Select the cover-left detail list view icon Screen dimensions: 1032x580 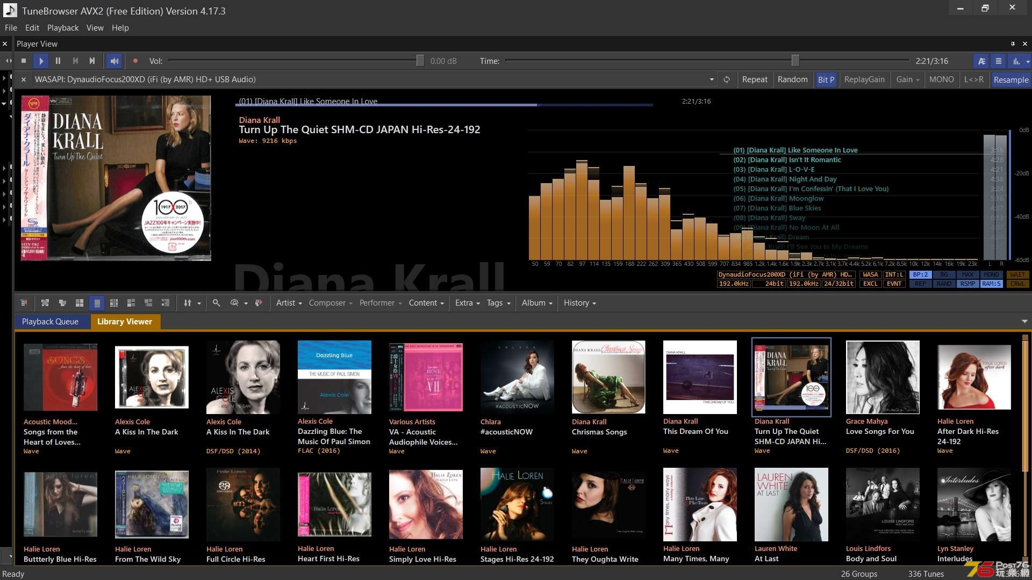pyautogui.click(x=148, y=303)
